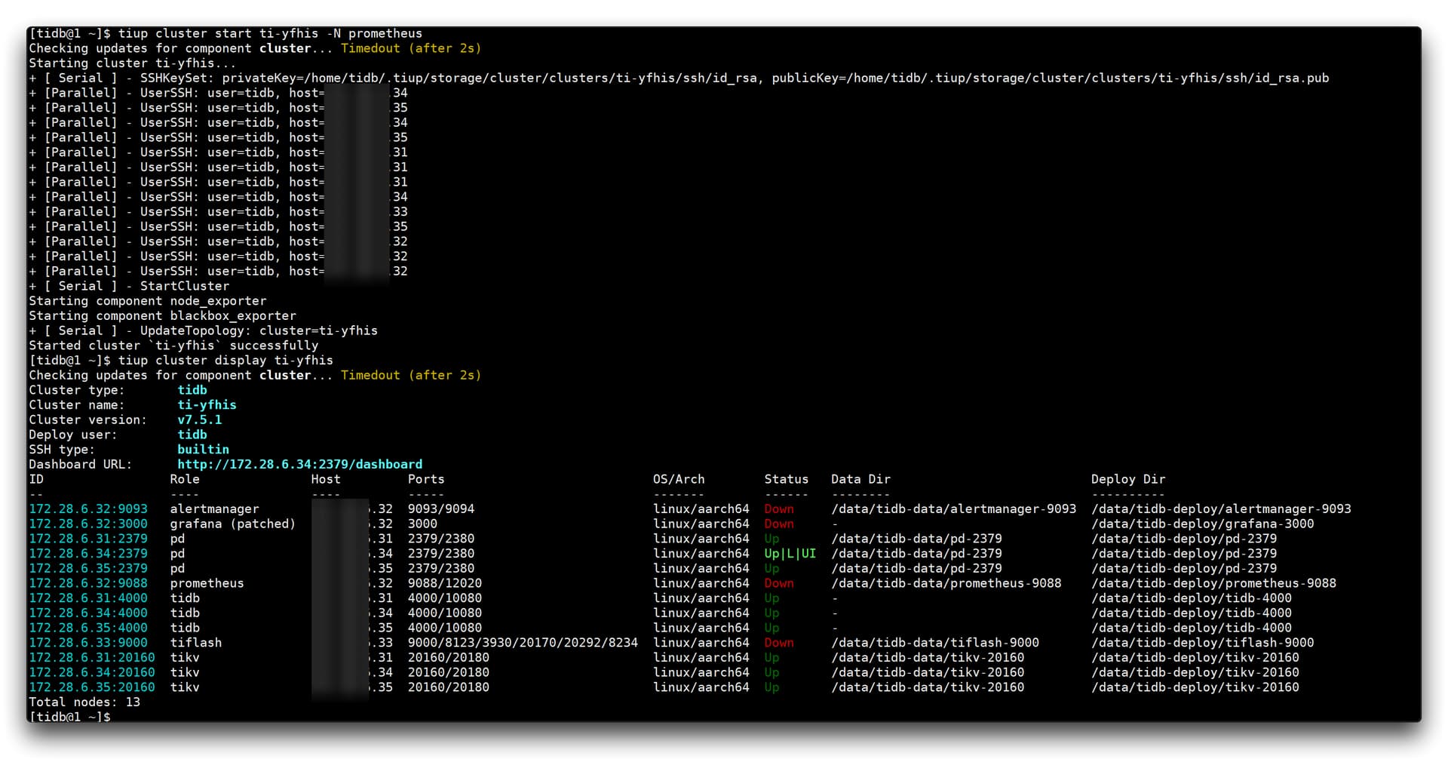1448x762 pixels.
Task: Select the ID 172.28.6.32:9088 prometheus
Action: point(88,583)
